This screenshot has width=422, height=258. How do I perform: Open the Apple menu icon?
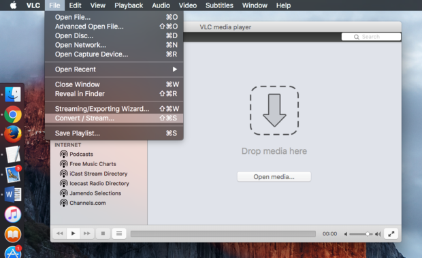pyautogui.click(x=13, y=5)
